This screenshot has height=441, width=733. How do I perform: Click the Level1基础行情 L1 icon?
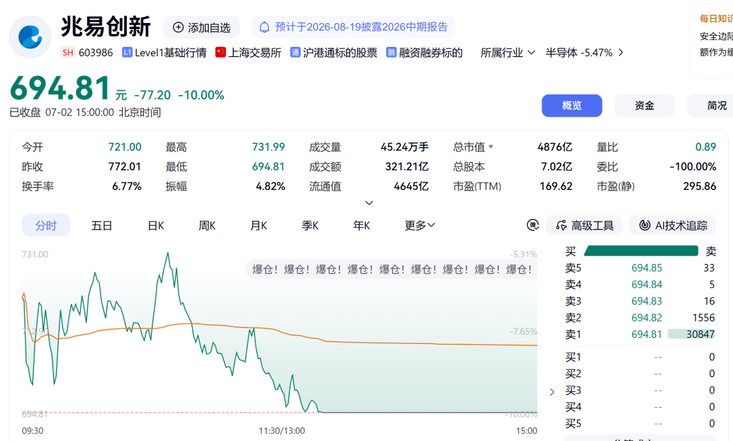(127, 52)
